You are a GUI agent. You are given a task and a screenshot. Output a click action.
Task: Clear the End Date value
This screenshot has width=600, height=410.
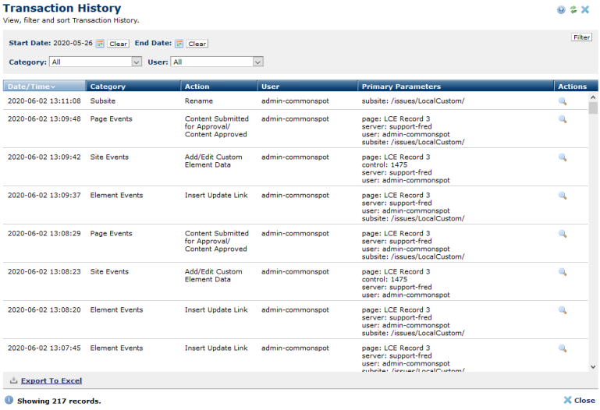pos(197,44)
